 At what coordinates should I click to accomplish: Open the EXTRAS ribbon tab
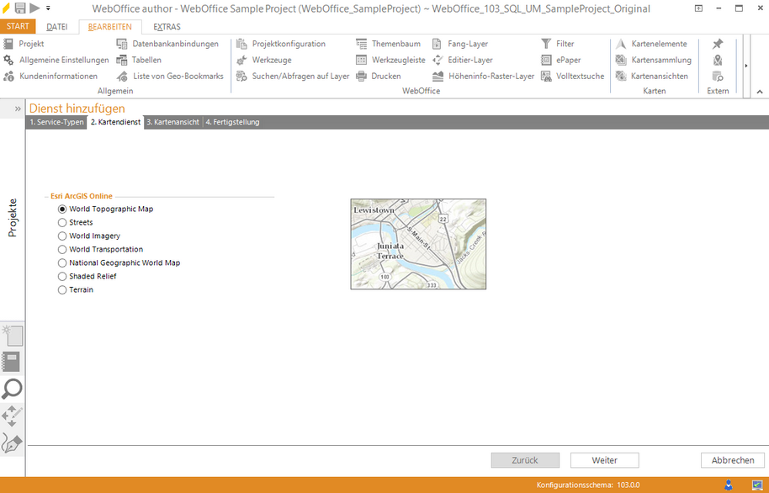[x=166, y=26]
